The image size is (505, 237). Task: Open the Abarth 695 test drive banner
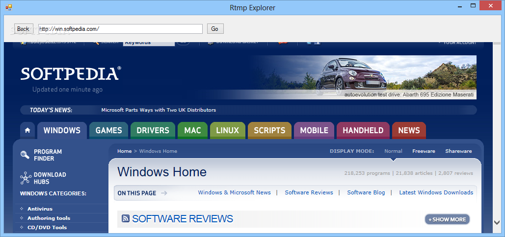pyautogui.click(x=363, y=77)
